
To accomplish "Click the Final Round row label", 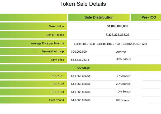I will (56, 100).
